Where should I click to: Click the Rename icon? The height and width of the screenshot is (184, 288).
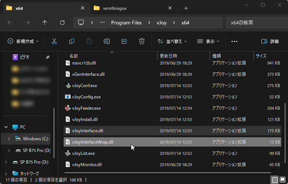point(107,41)
